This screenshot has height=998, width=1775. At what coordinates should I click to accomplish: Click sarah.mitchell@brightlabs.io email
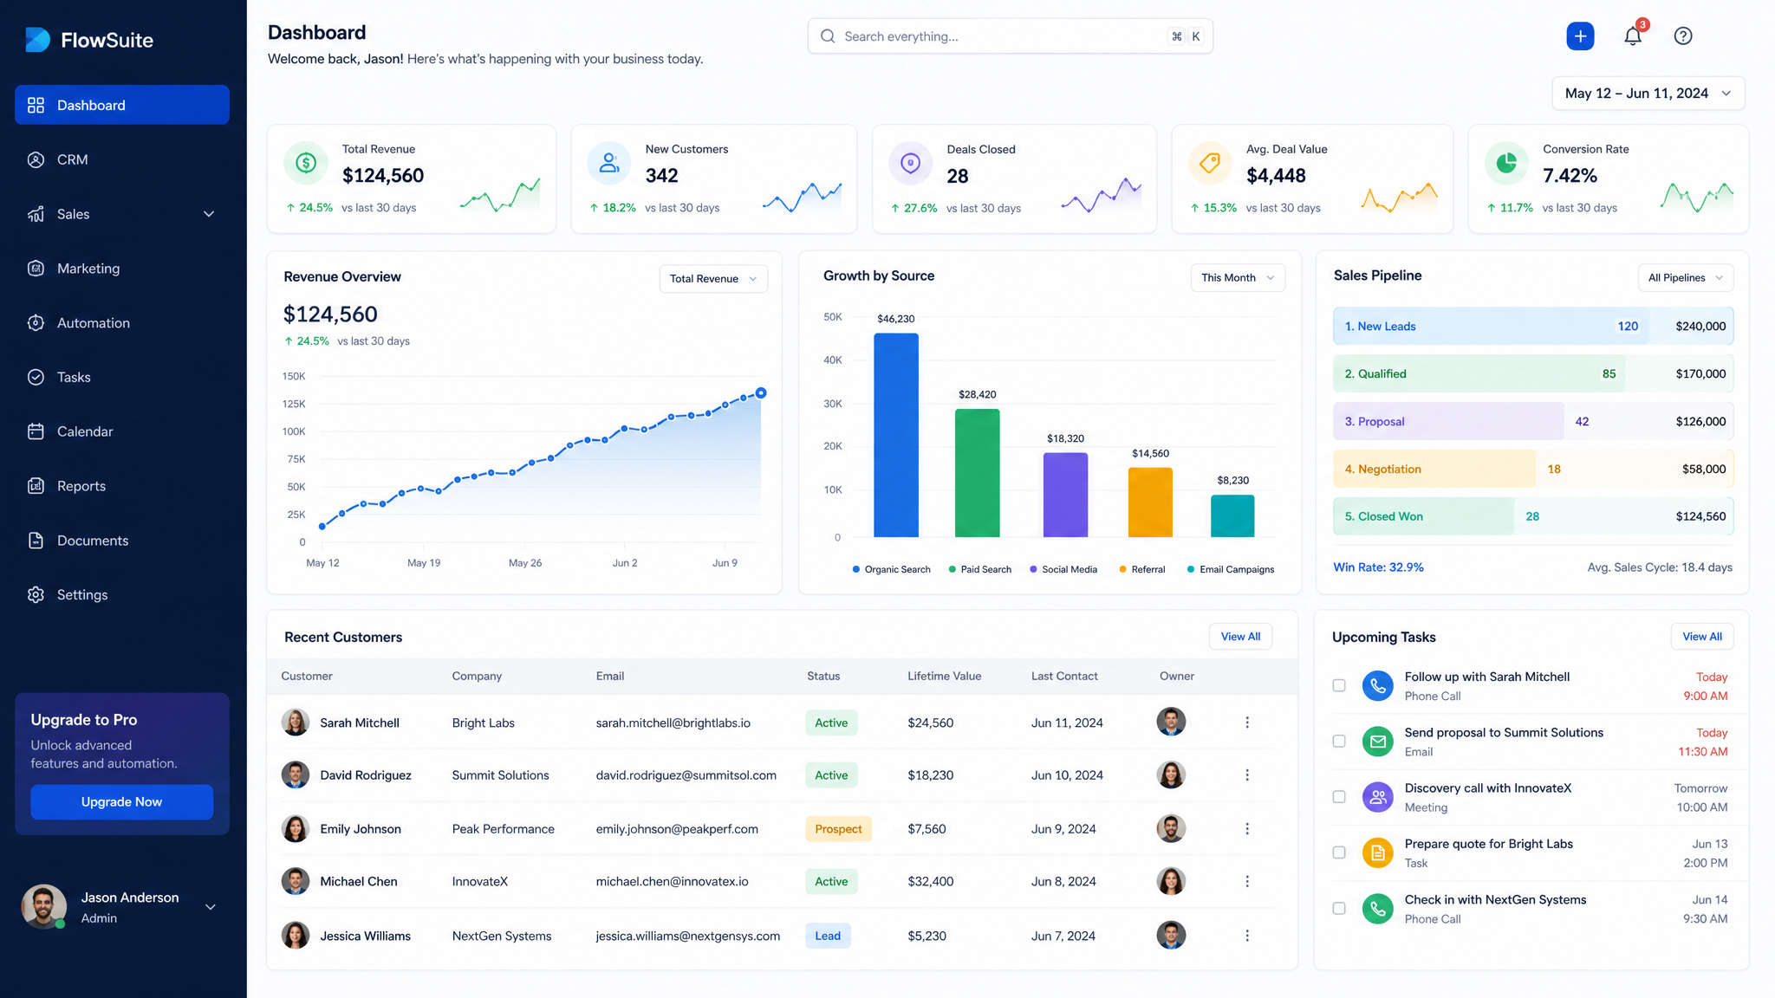coord(673,723)
